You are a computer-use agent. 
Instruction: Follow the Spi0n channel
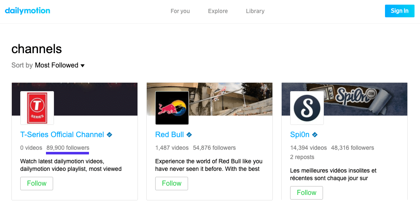point(307,193)
